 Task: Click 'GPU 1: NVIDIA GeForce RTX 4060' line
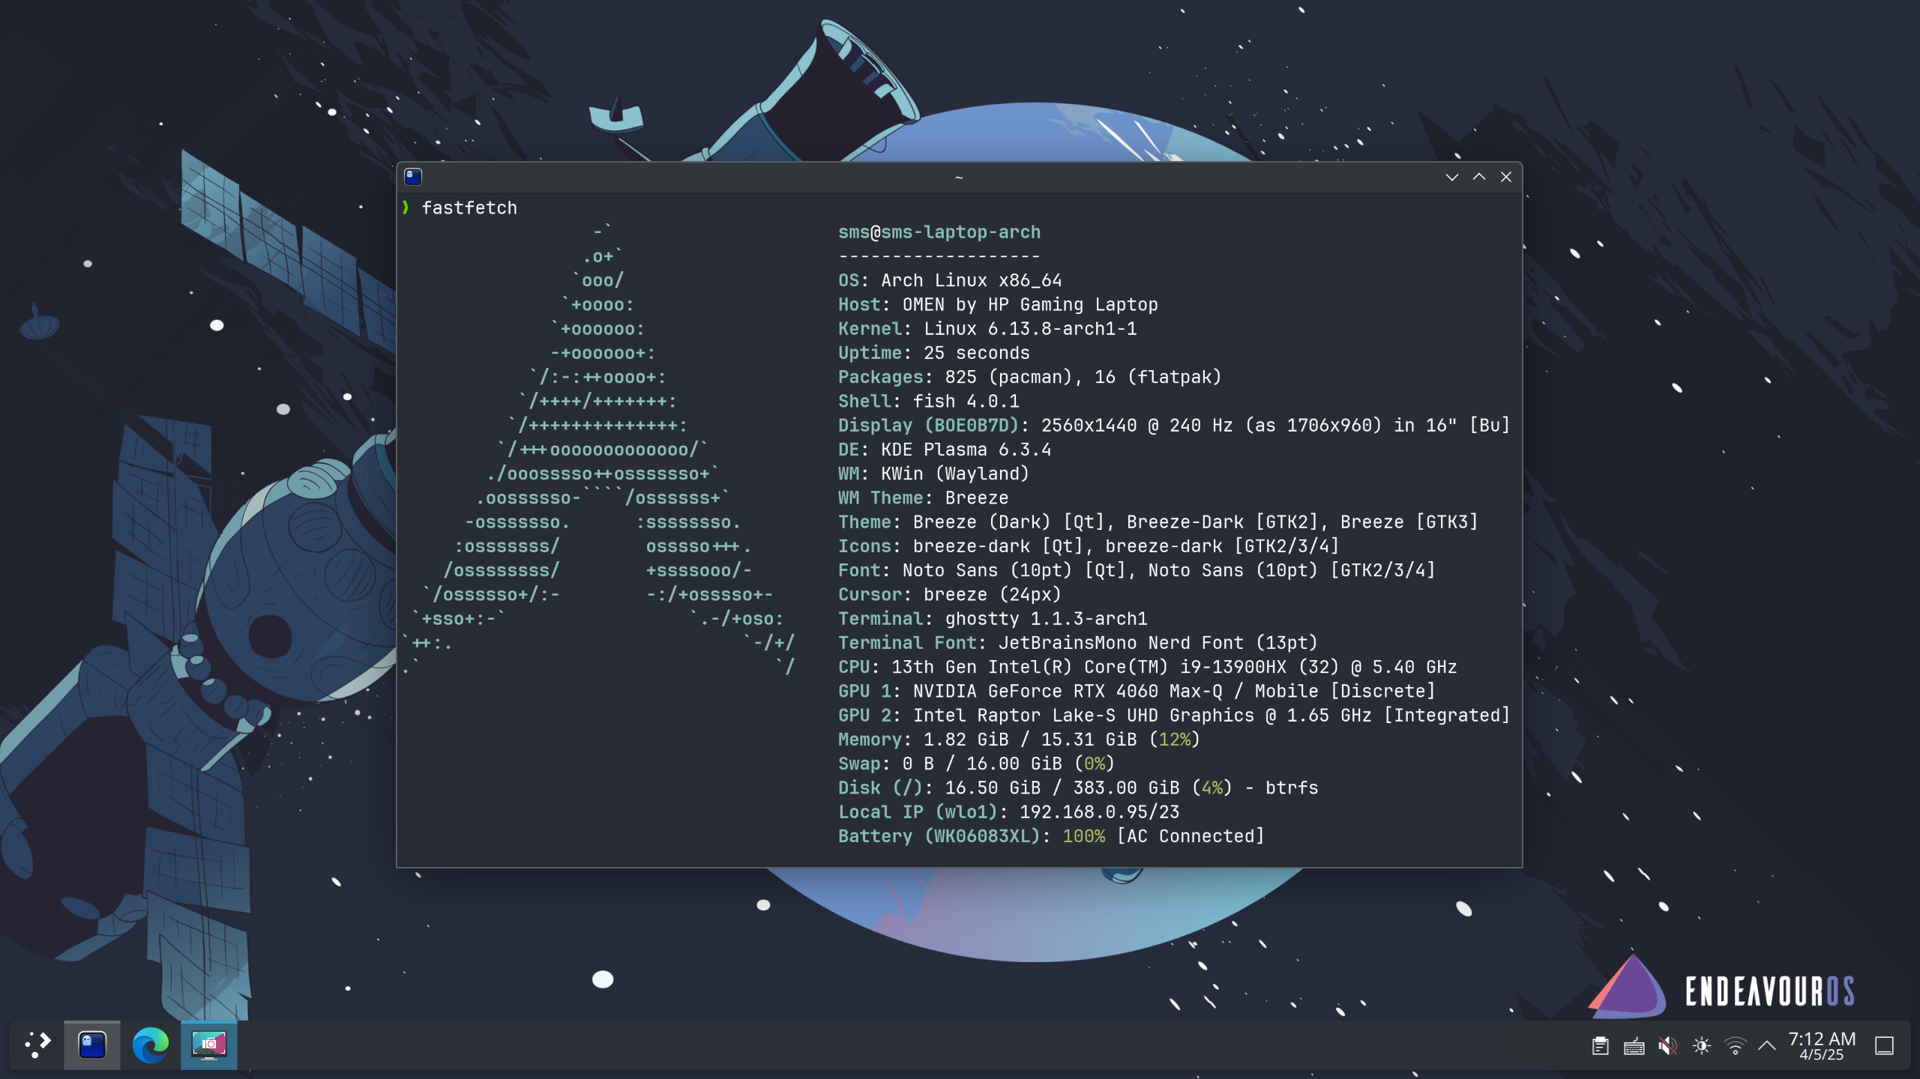pos(1137,692)
